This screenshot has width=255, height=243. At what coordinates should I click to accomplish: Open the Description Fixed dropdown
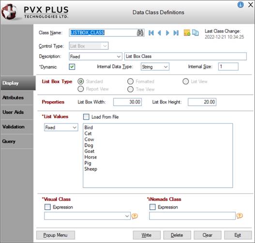coord(95,57)
